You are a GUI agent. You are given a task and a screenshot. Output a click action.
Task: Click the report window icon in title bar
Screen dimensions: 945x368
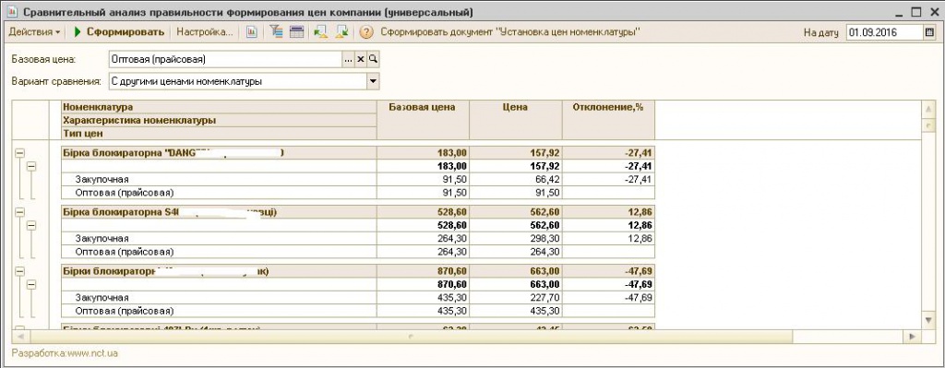(13, 12)
